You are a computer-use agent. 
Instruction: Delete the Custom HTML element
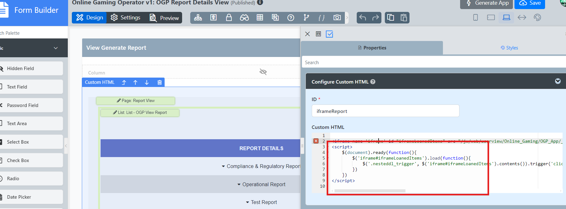(160, 82)
